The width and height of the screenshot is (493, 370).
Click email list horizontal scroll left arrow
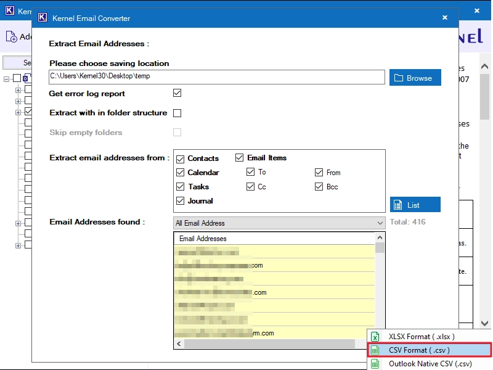pos(179,344)
